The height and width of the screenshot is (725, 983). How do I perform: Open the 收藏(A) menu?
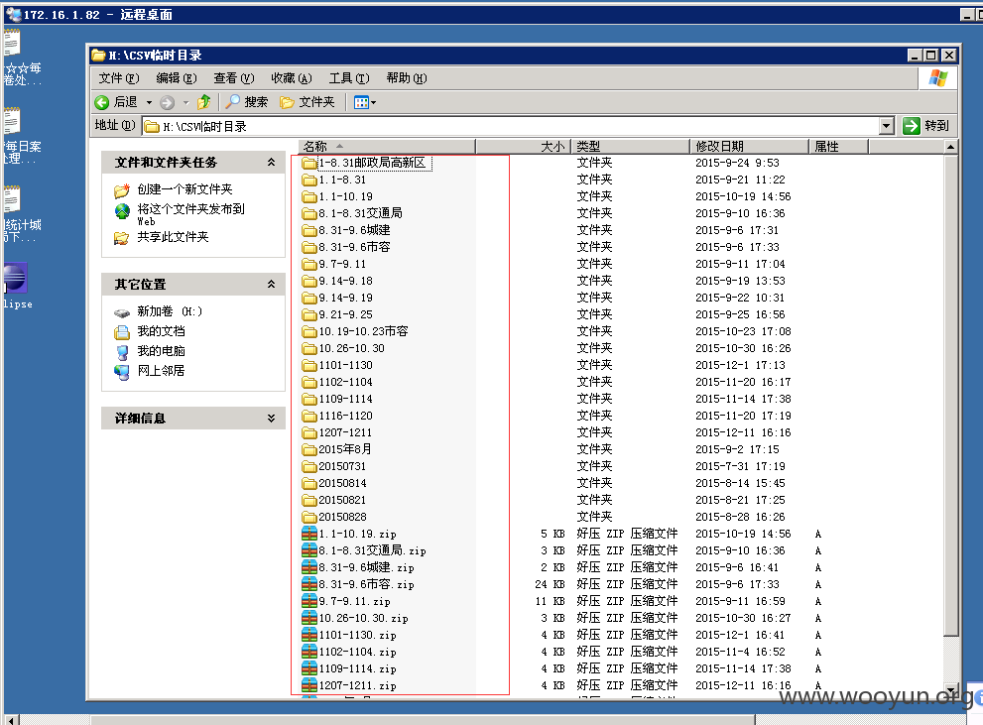pos(292,78)
